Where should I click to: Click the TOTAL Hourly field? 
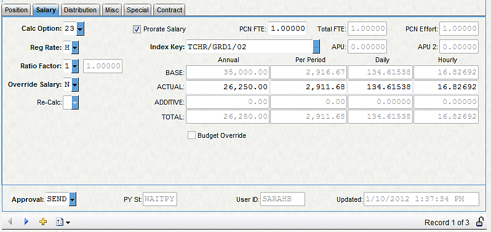446,116
